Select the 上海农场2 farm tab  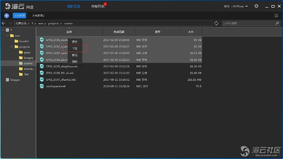point(38,16)
